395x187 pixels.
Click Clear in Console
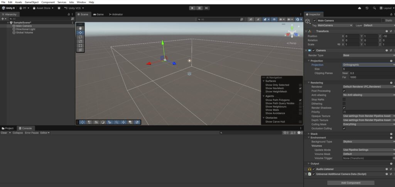tap(4, 133)
